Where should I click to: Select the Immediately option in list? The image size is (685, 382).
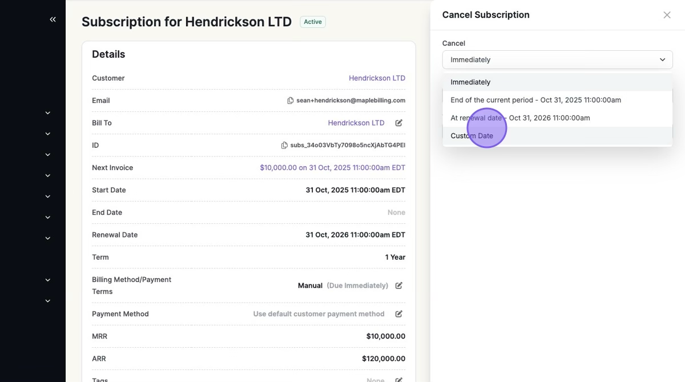470,82
